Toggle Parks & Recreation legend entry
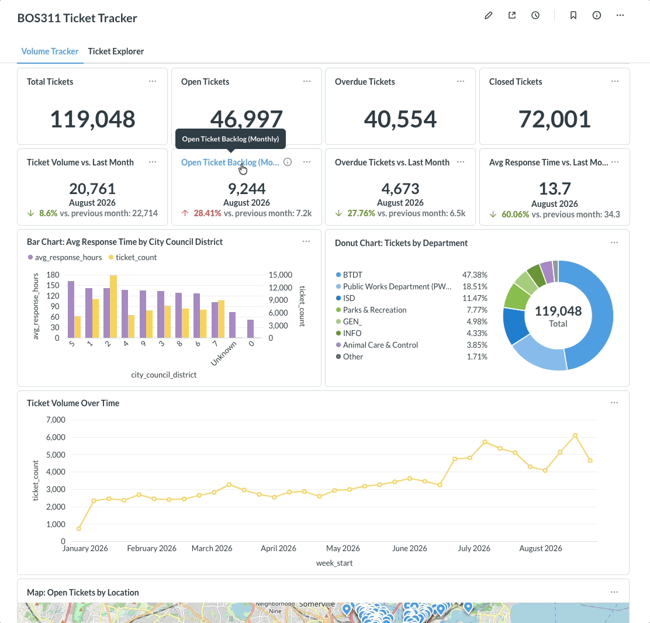Viewport: 650px width, 623px height. coord(371,310)
